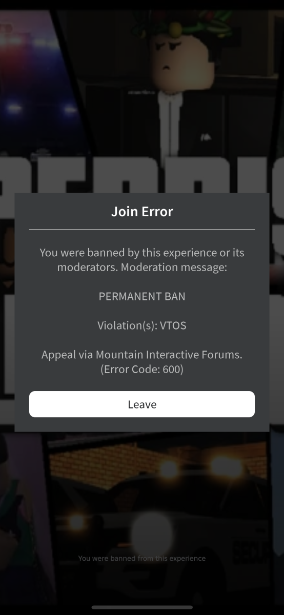
Task: Tap the blue police lights in background
Action: pyautogui.click(x=41, y=109)
